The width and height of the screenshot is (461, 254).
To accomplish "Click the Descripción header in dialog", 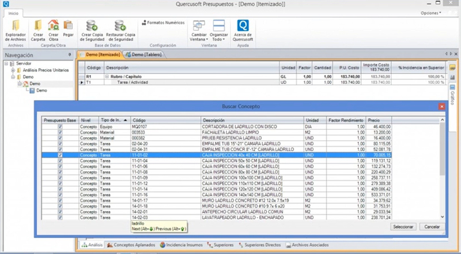I will click(x=252, y=120).
